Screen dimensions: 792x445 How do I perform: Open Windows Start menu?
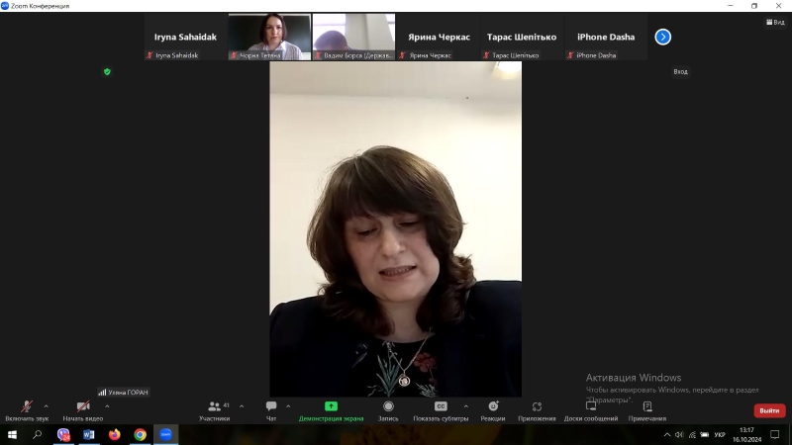(x=12, y=434)
